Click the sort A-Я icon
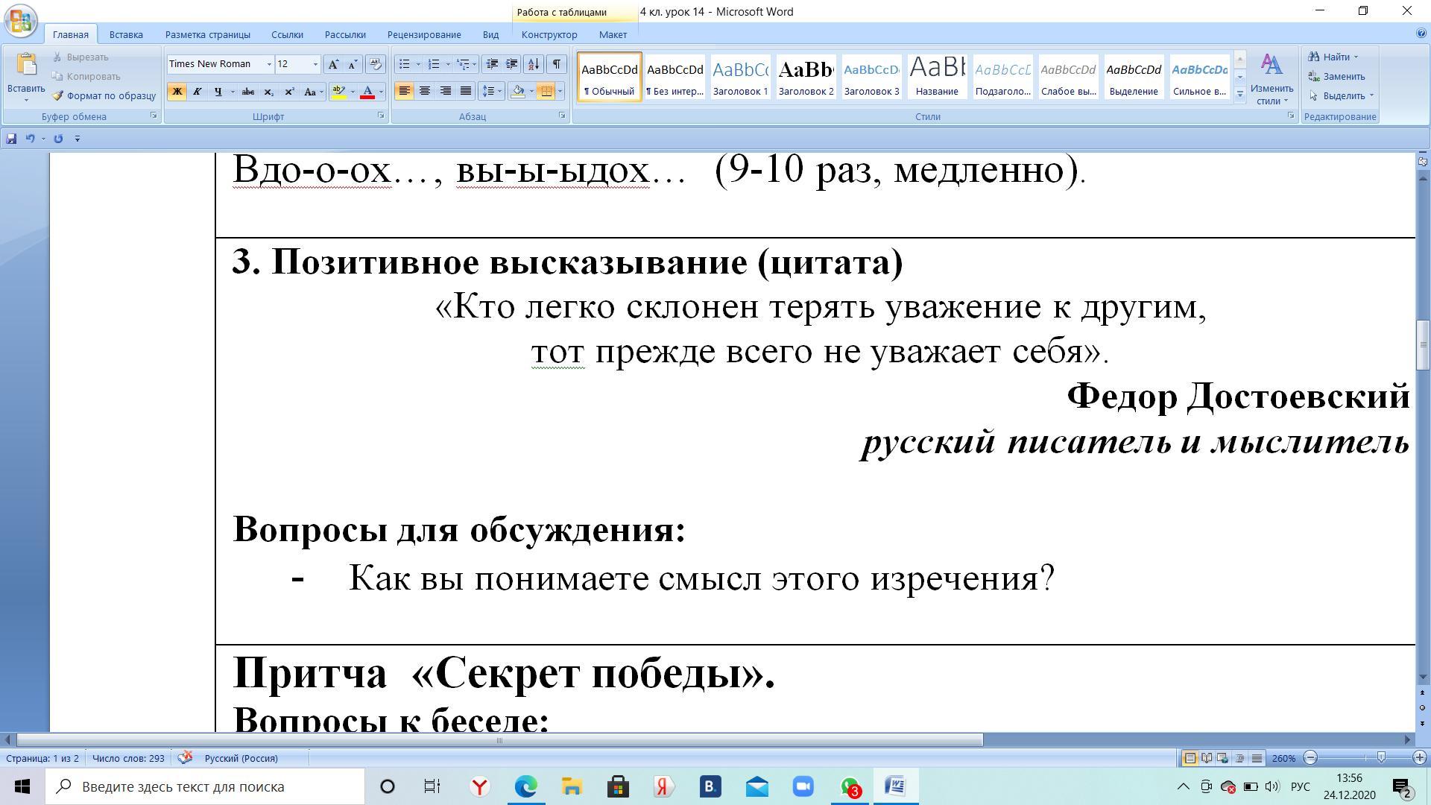 click(533, 64)
